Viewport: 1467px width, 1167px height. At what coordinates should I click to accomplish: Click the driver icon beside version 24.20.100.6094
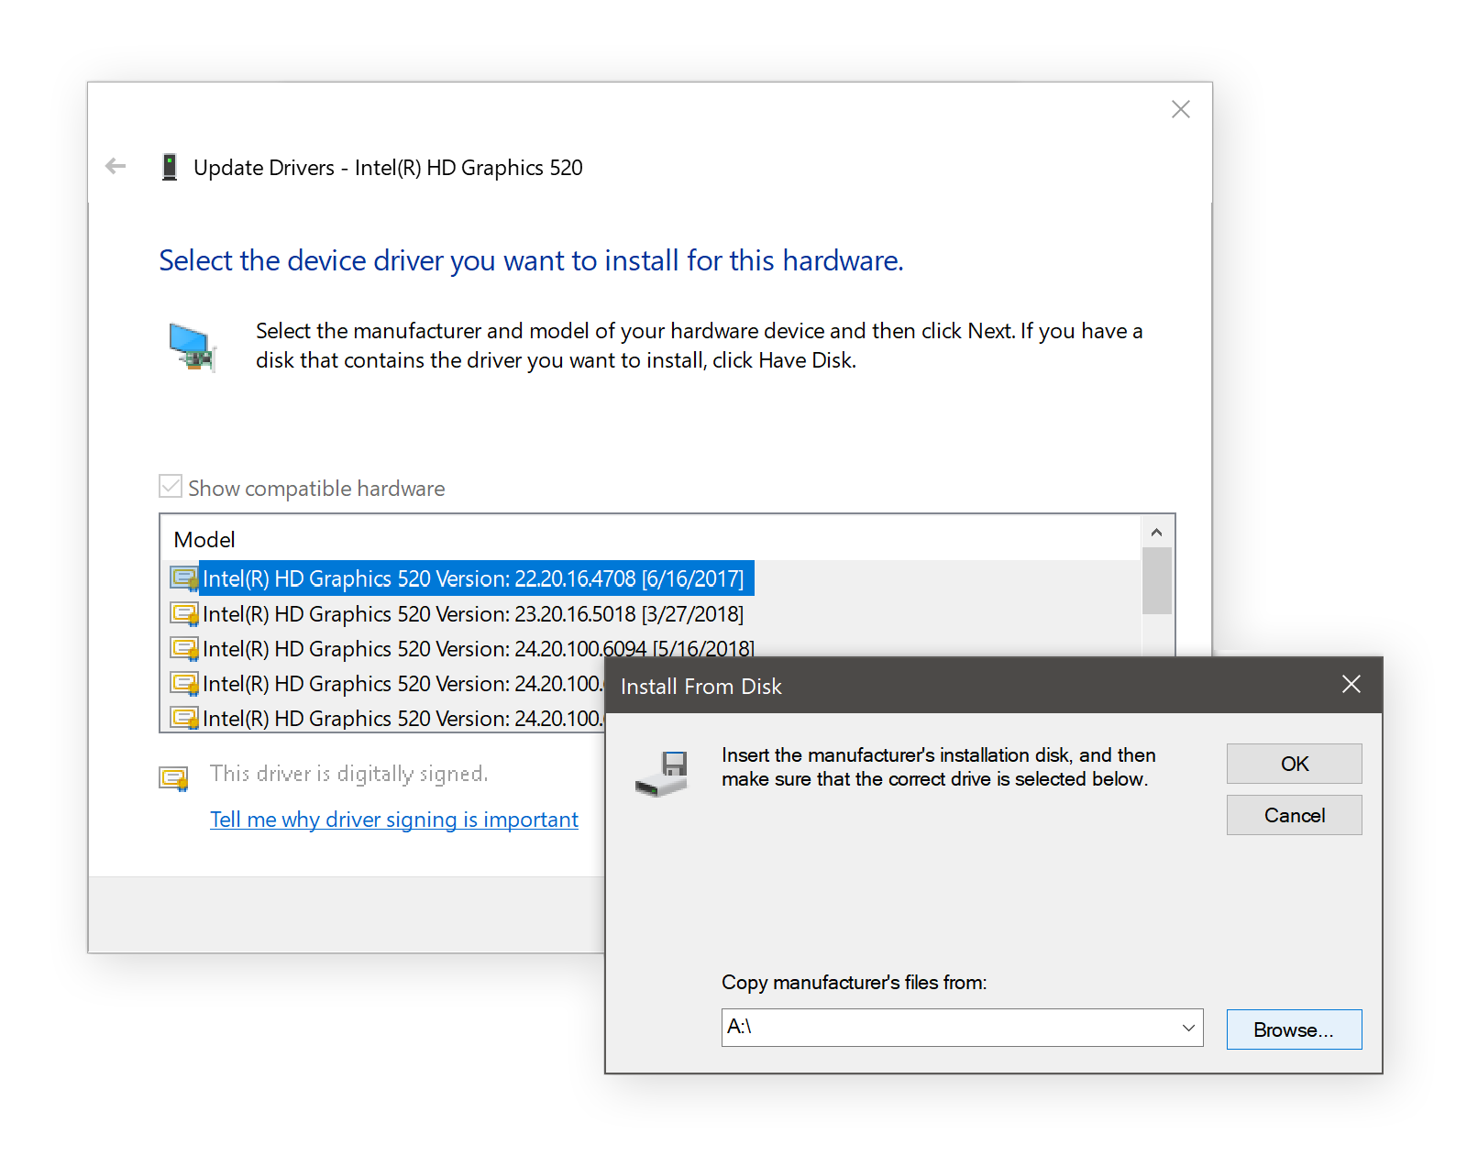pyautogui.click(x=183, y=648)
